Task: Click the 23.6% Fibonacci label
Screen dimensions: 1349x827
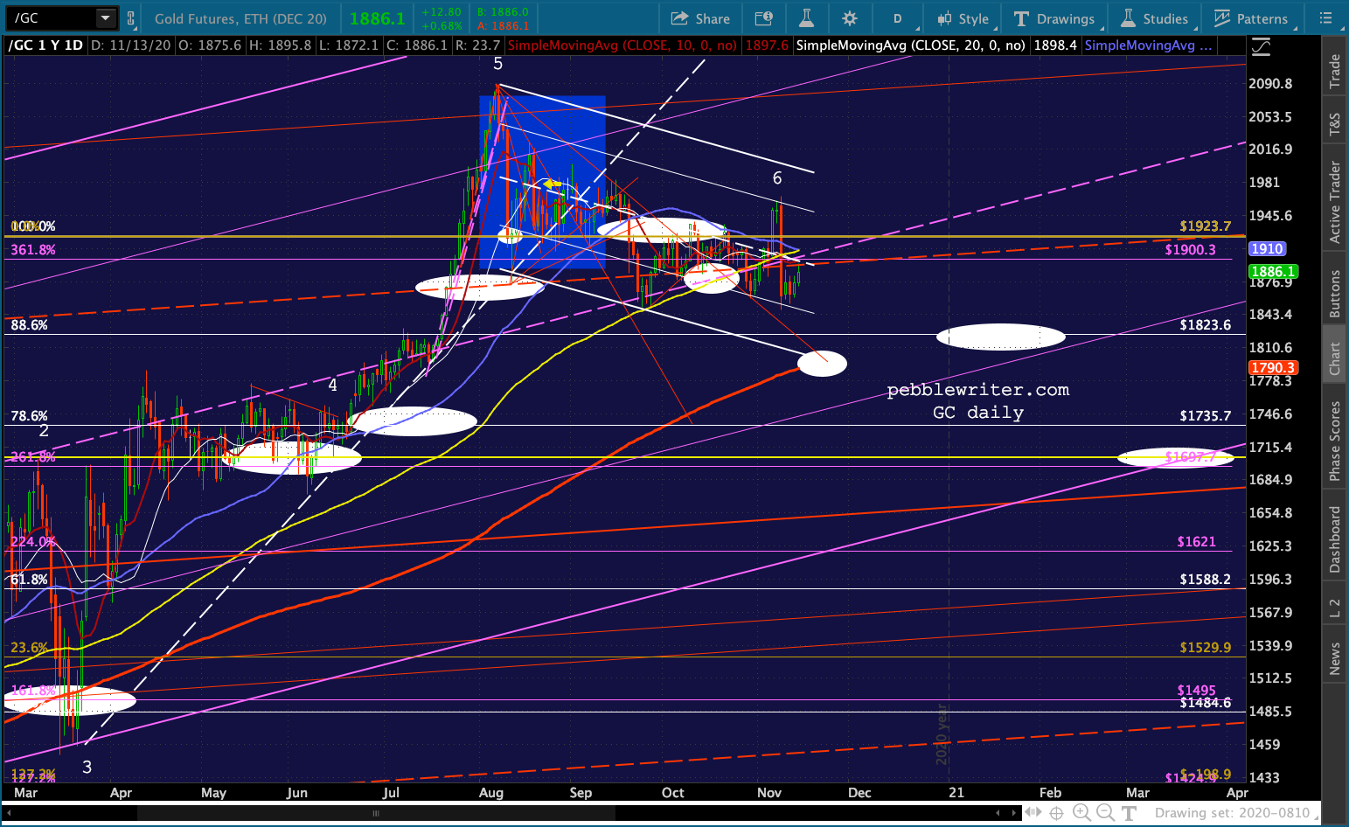Action: [29, 648]
